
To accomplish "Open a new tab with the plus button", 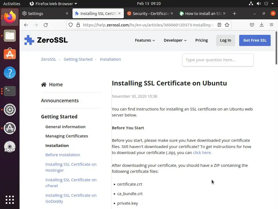I will pyautogui.click(x=234, y=13).
